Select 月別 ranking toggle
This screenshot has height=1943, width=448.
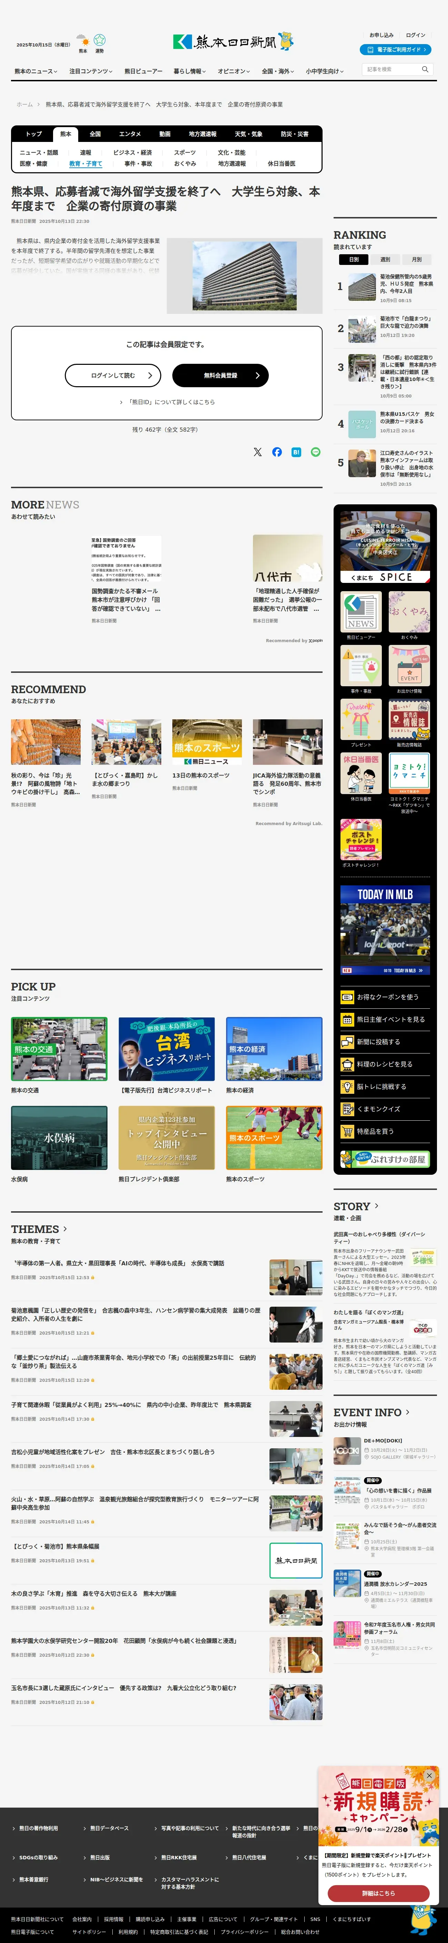tap(416, 259)
